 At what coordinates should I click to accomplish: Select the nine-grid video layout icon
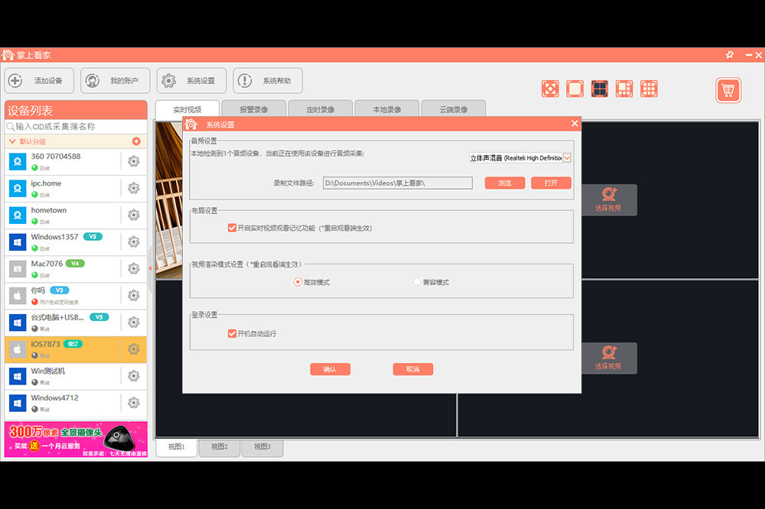(649, 89)
